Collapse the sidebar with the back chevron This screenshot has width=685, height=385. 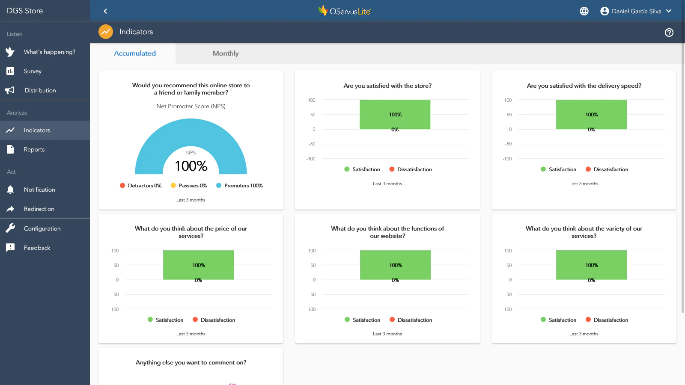105,11
